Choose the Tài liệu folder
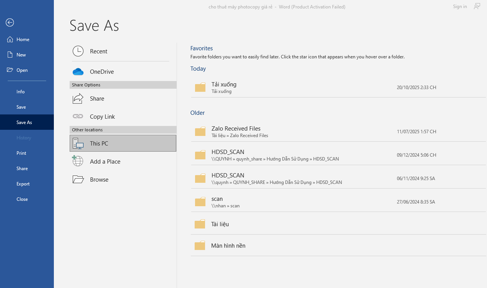This screenshot has width=487, height=288. pyautogui.click(x=220, y=224)
